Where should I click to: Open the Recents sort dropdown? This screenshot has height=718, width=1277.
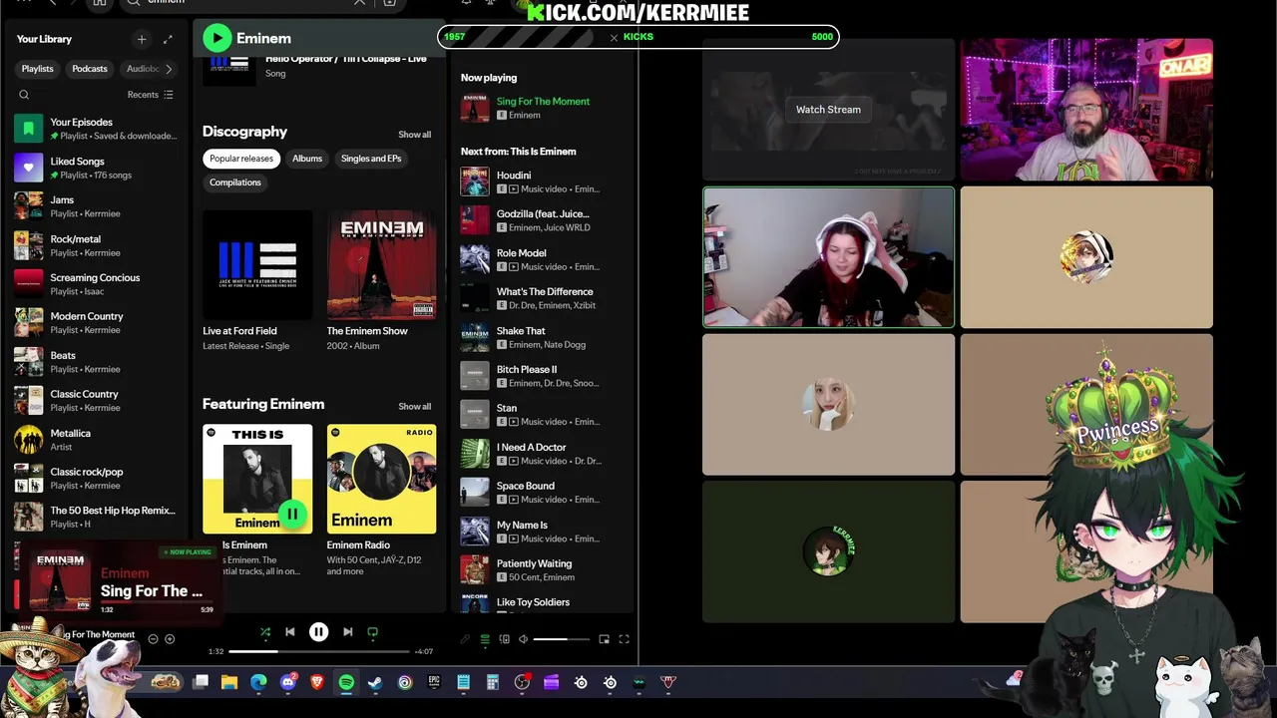(x=150, y=95)
